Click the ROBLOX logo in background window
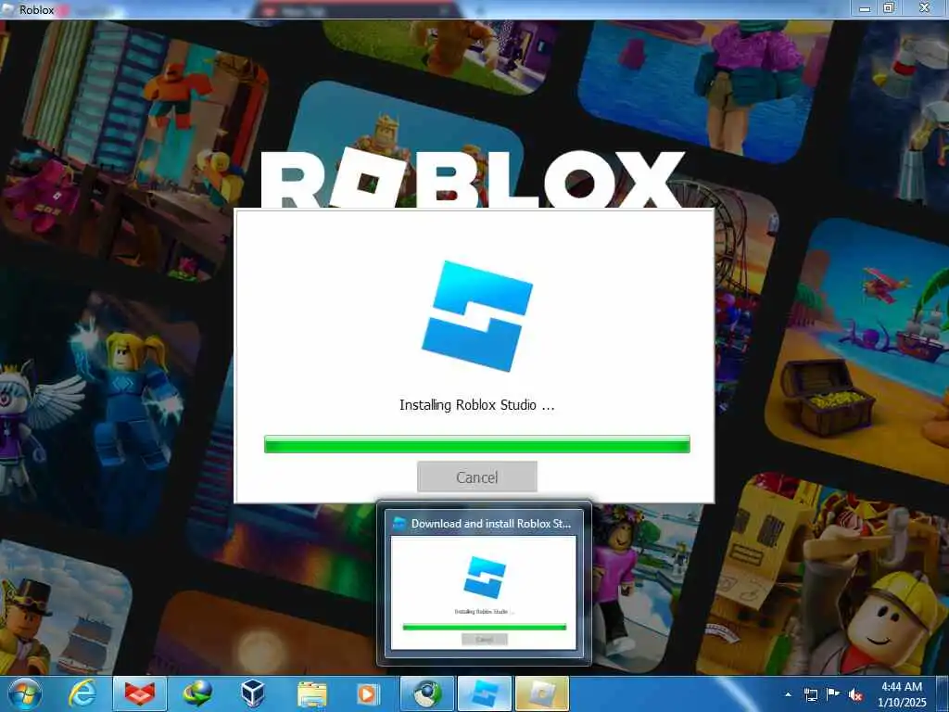949x712 pixels. 472,179
